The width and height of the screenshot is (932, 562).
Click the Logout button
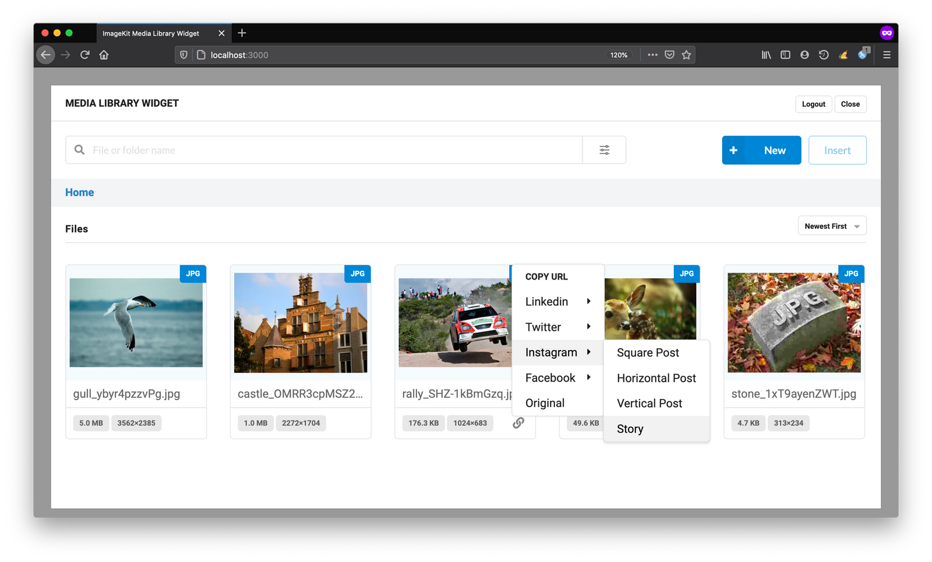tap(813, 104)
